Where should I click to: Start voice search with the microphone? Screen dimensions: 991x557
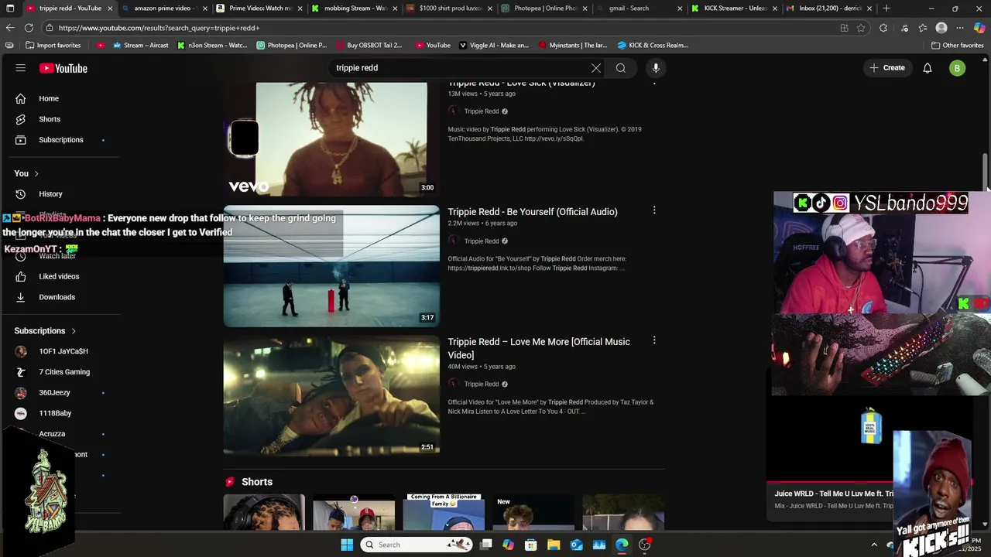pos(656,68)
